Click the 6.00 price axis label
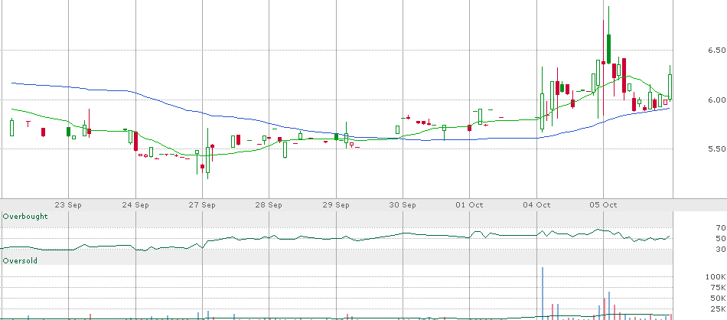The image size is (727, 320). [716, 100]
